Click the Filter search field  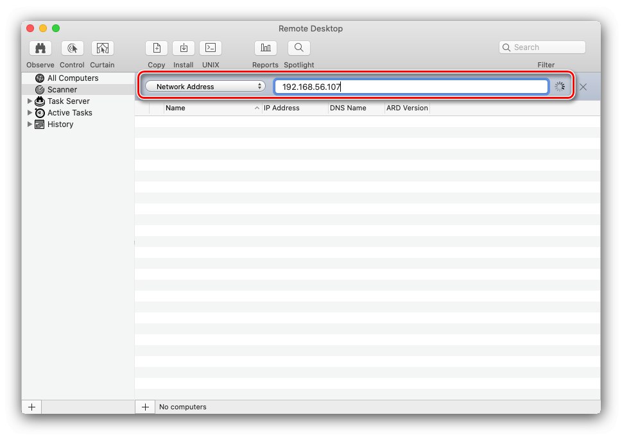click(542, 47)
